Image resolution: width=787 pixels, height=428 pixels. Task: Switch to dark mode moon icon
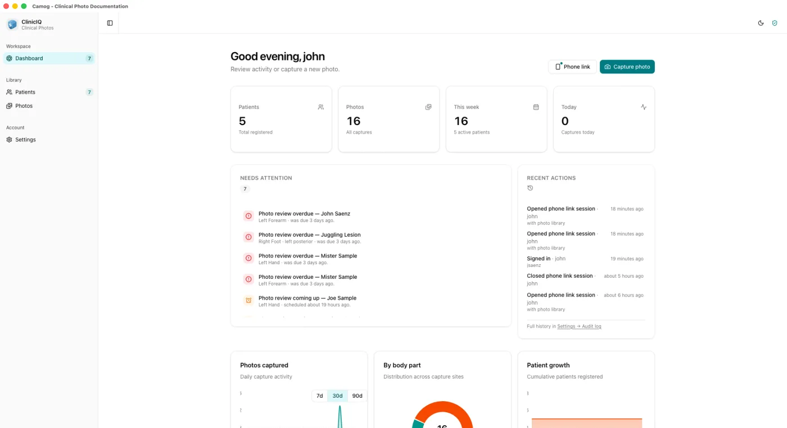[x=761, y=23]
